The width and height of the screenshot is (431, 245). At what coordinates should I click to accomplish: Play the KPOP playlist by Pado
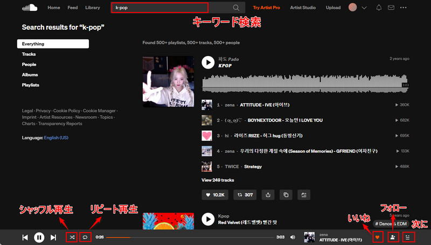[208, 63]
